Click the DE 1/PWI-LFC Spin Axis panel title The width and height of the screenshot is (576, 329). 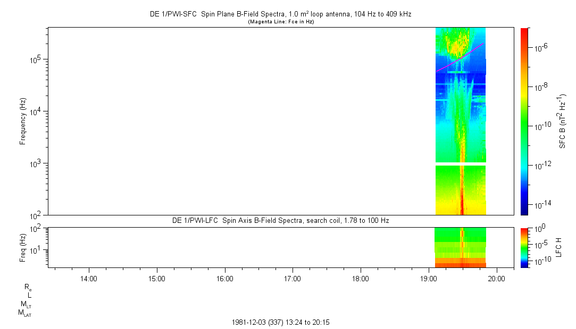(x=280, y=220)
